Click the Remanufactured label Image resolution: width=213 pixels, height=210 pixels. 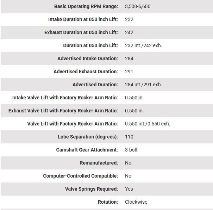coord(99,163)
